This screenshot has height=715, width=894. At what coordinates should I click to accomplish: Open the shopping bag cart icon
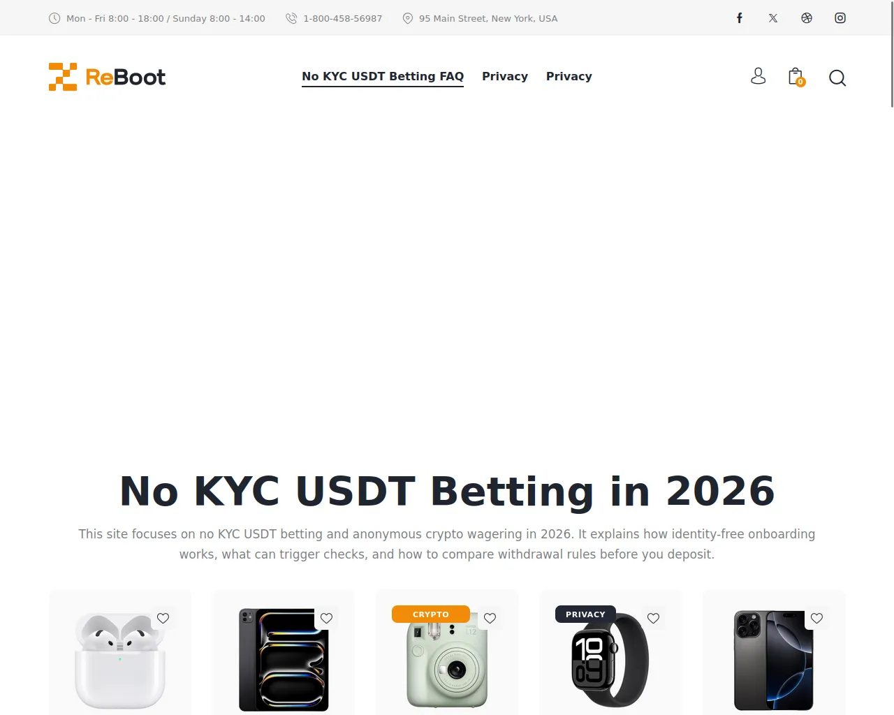point(796,77)
